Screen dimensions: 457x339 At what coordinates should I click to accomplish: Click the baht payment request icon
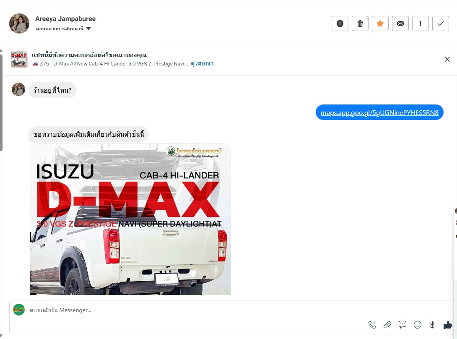click(432, 325)
